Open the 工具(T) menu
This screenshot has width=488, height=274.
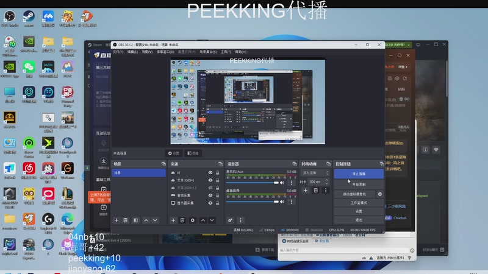[x=226, y=52]
